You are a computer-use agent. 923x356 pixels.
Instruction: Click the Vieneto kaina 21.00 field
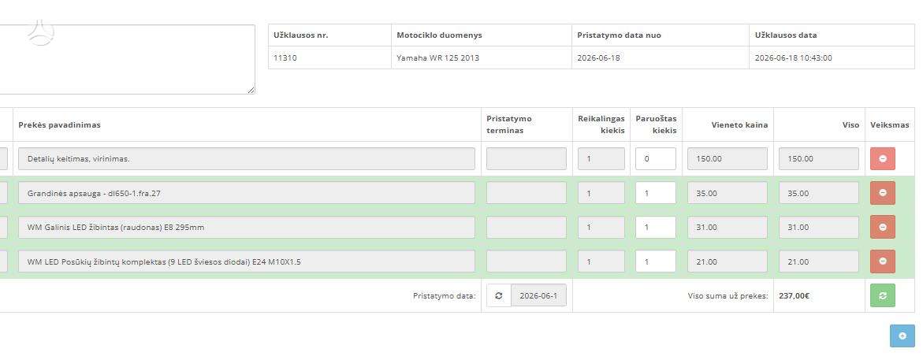(728, 261)
